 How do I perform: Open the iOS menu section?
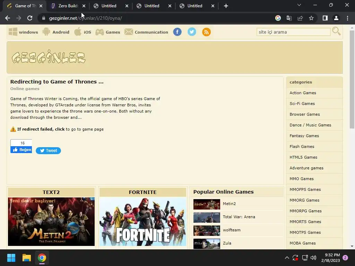(83, 32)
